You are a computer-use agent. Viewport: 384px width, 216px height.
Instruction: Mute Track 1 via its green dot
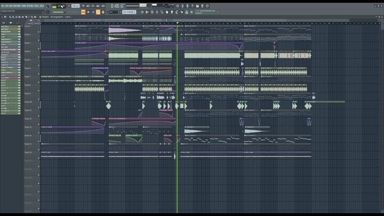point(38,32)
